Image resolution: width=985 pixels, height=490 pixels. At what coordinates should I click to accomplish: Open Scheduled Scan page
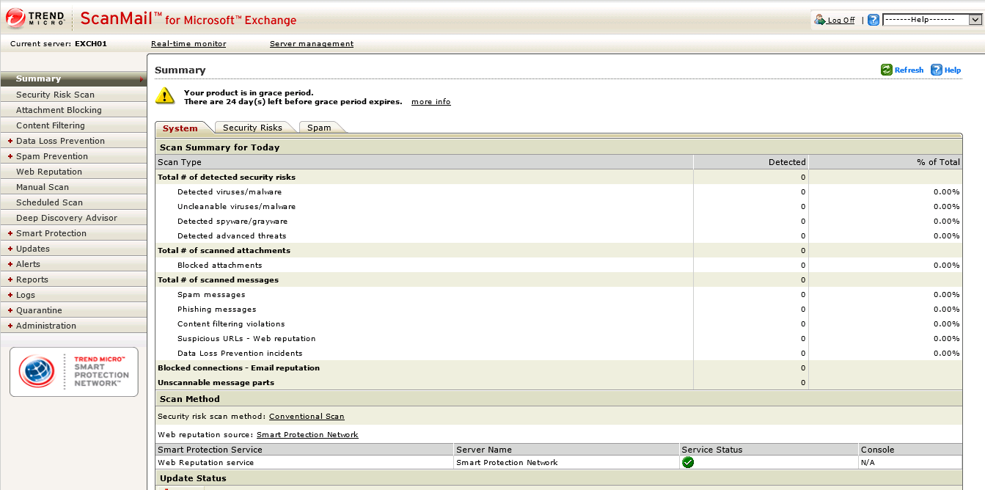[x=73, y=202]
